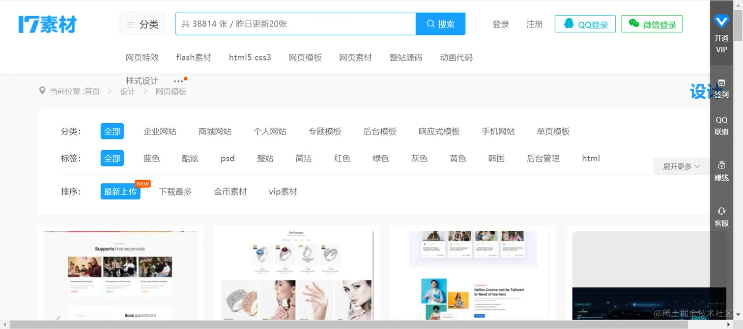Filter by tag 简洁
Viewport: 743px width, 329px height.
(x=304, y=159)
